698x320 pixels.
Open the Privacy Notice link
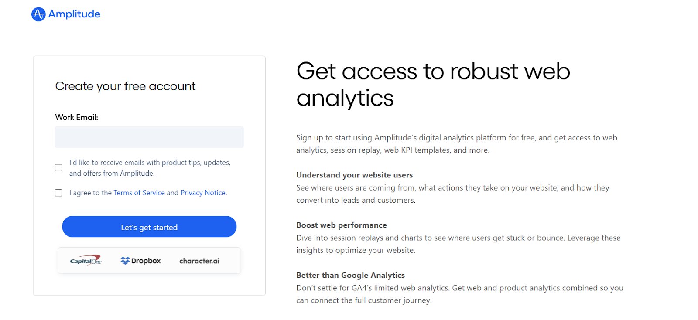(x=203, y=193)
